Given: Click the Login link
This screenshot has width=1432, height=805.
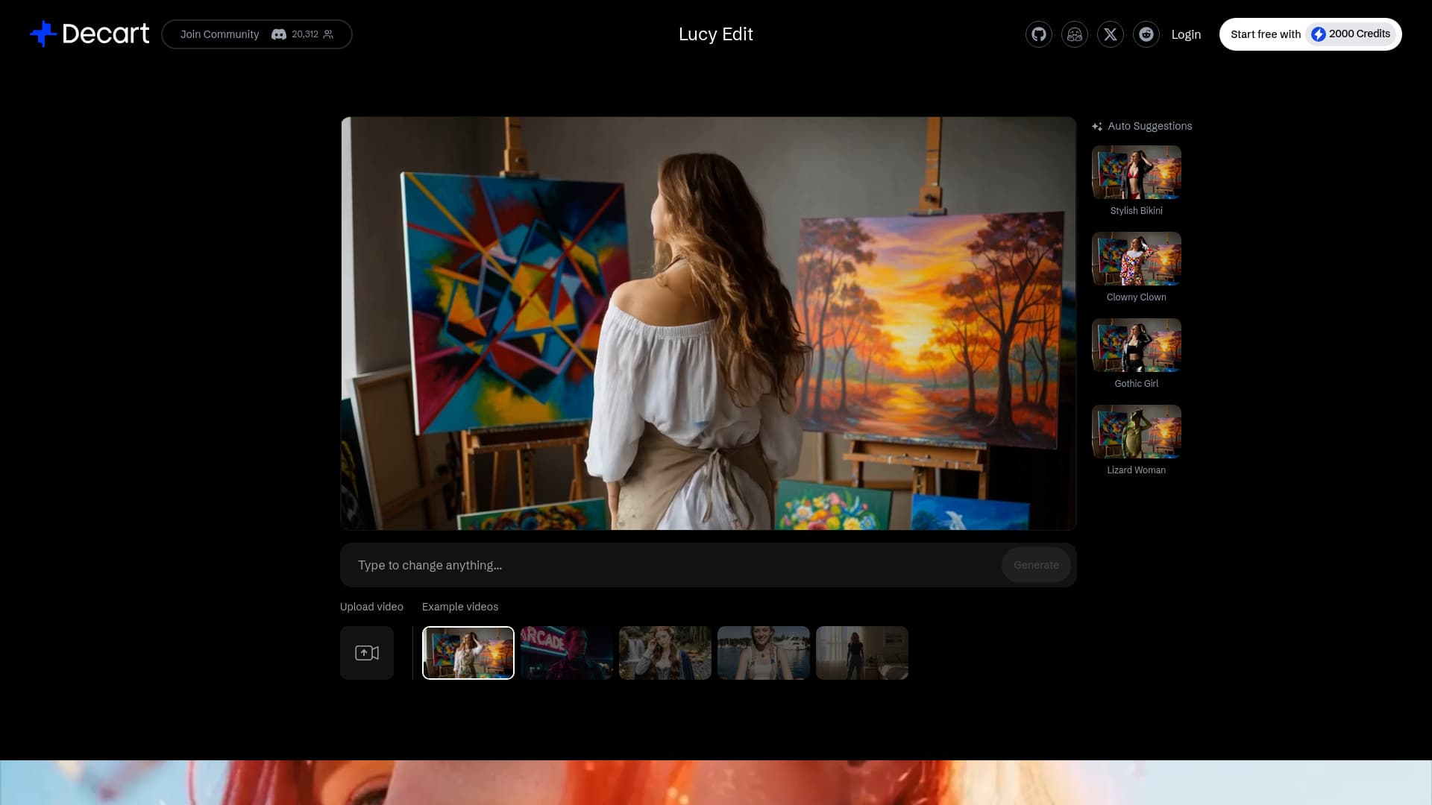Looking at the screenshot, I should coord(1185,34).
